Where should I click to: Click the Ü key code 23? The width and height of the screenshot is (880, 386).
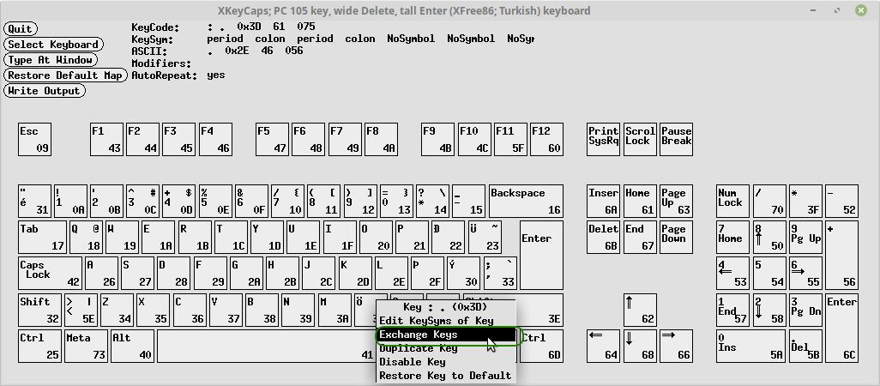click(x=485, y=238)
